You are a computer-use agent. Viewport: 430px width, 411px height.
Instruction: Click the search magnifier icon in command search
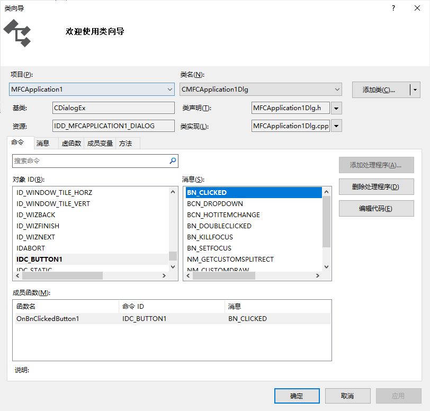coord(173,161)
